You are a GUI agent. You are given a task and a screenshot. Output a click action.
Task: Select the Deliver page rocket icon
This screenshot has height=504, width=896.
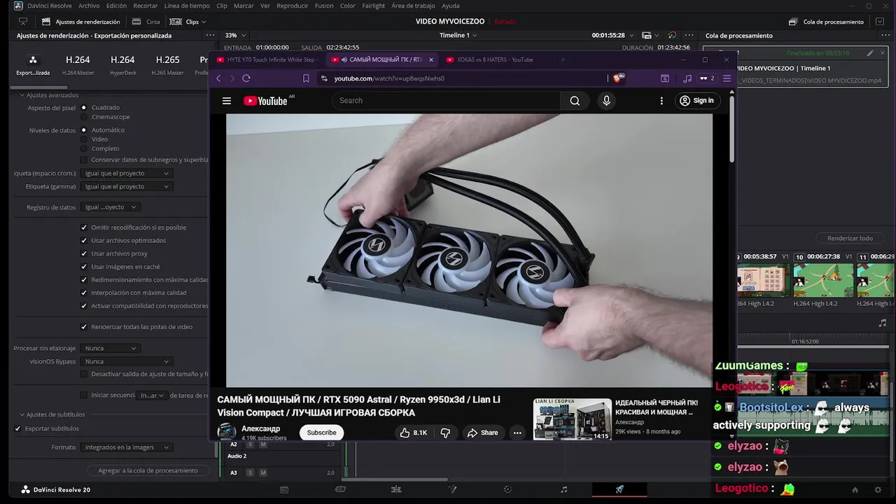point(619,490)
